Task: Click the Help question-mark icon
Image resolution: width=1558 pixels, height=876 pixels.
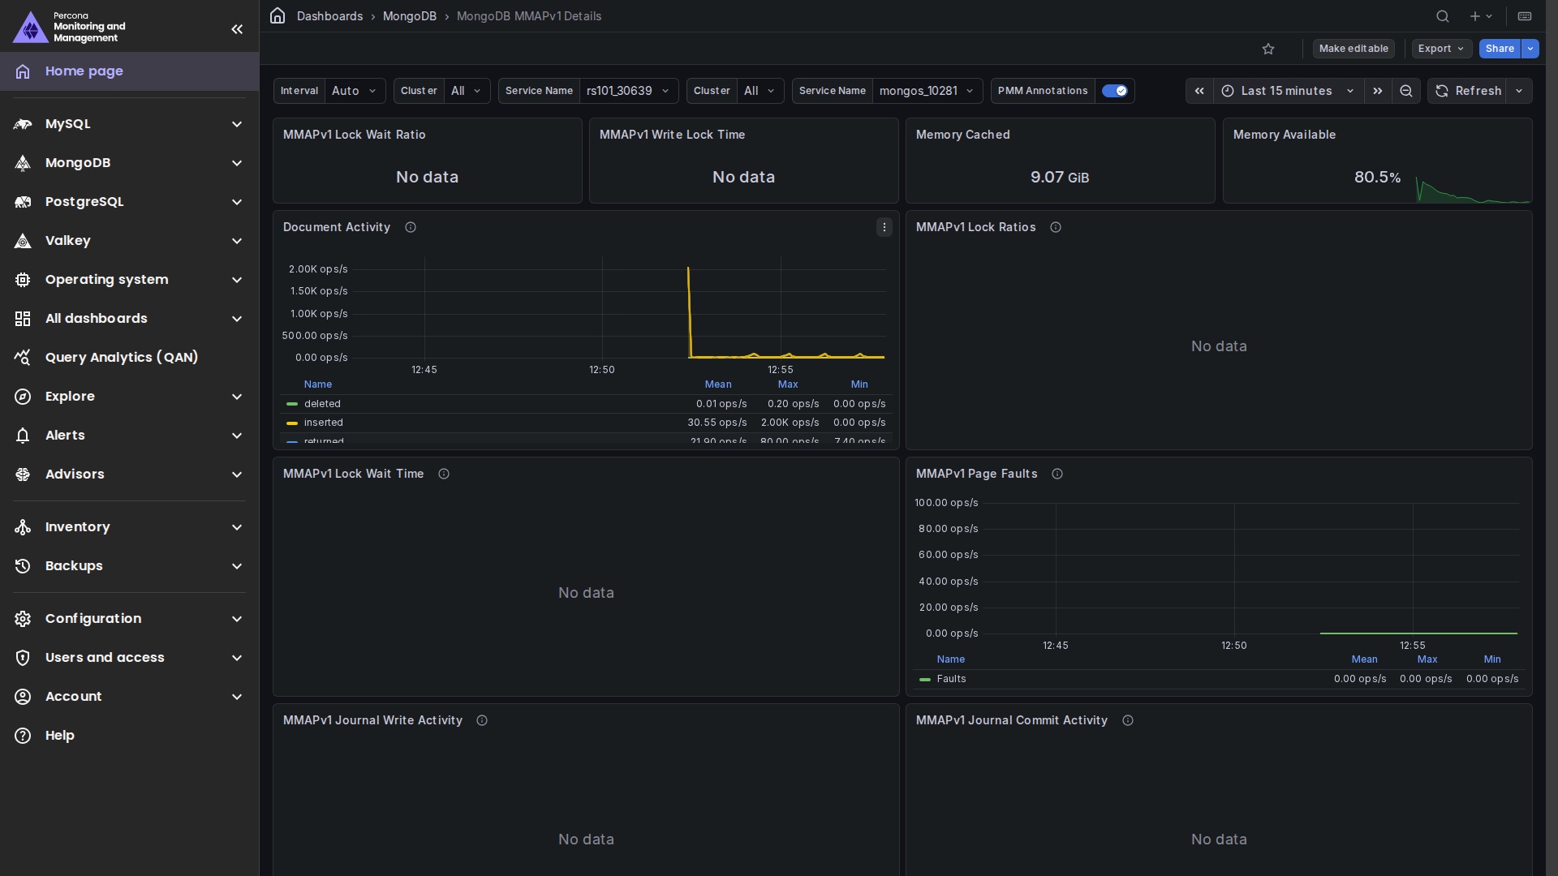Action: coord(23,736)
